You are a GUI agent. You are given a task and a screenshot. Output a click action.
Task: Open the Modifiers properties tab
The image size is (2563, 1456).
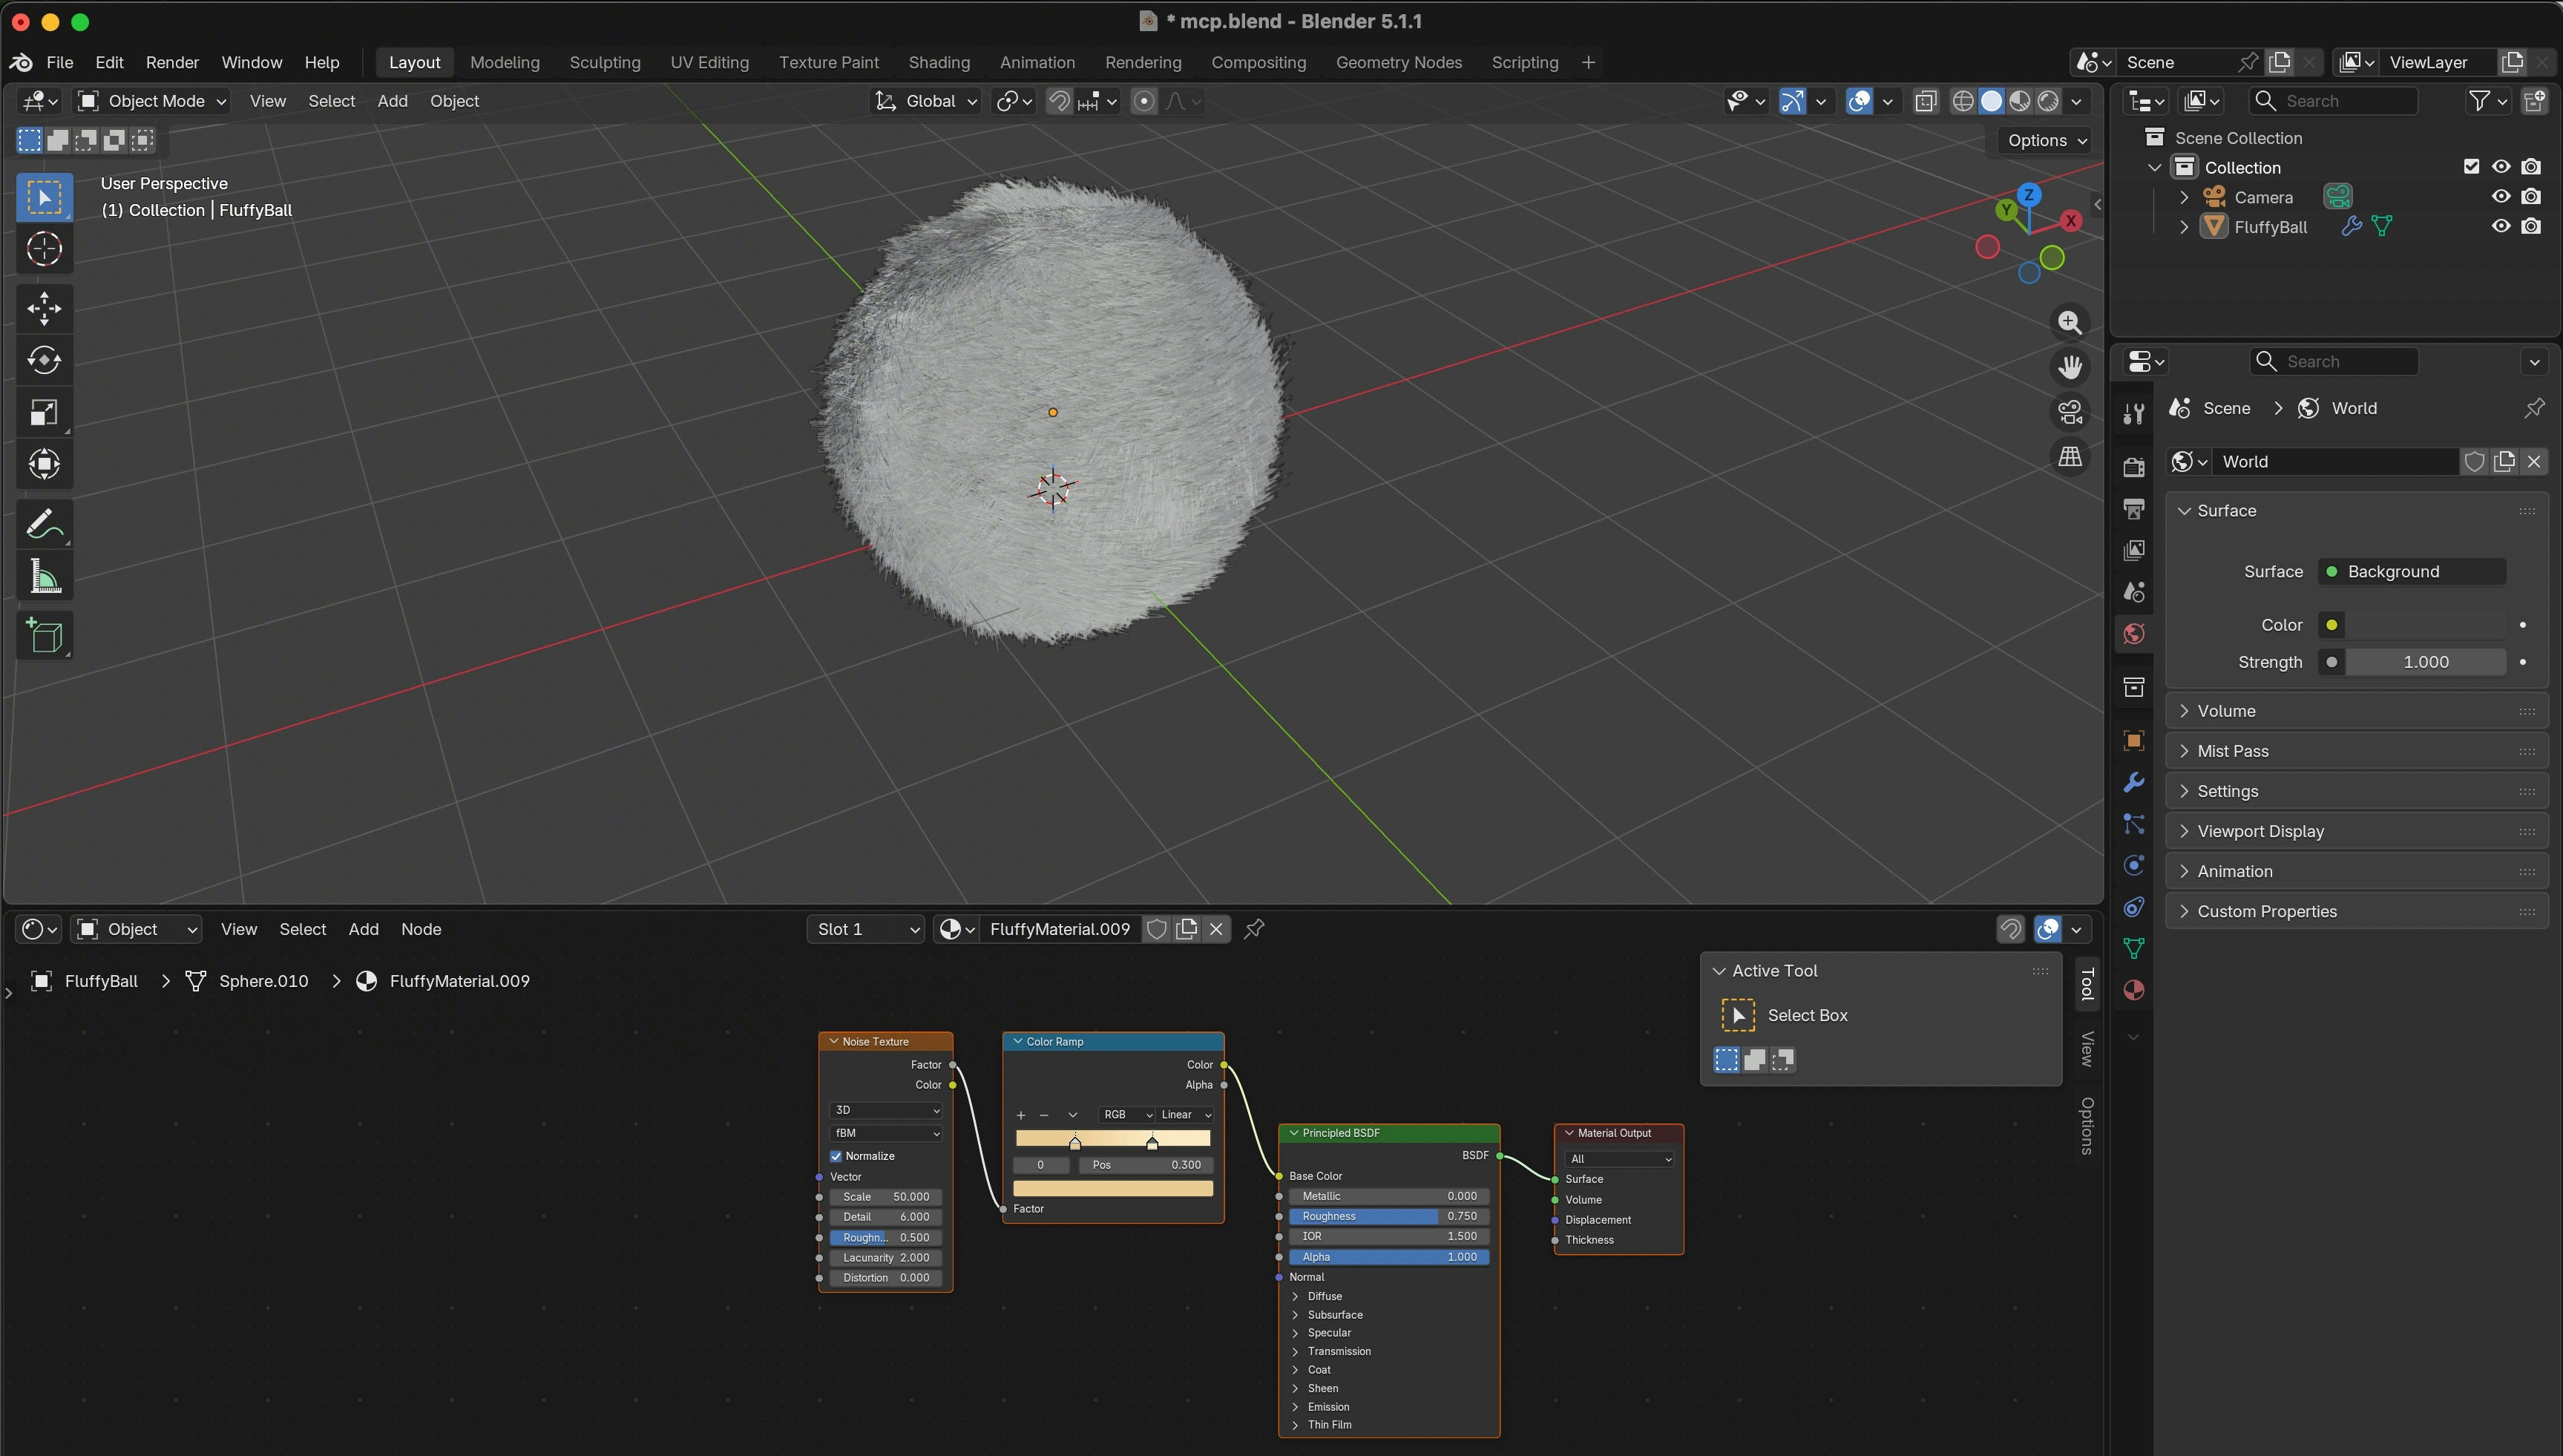[x=2133, y=782]
